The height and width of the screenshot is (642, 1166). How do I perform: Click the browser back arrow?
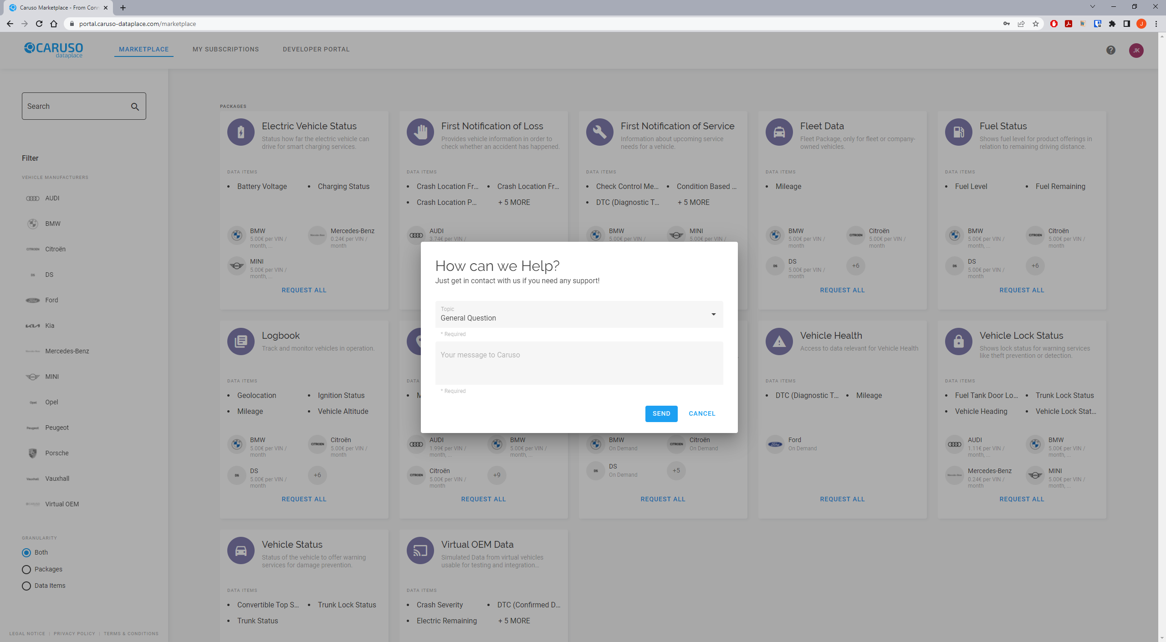10,24
